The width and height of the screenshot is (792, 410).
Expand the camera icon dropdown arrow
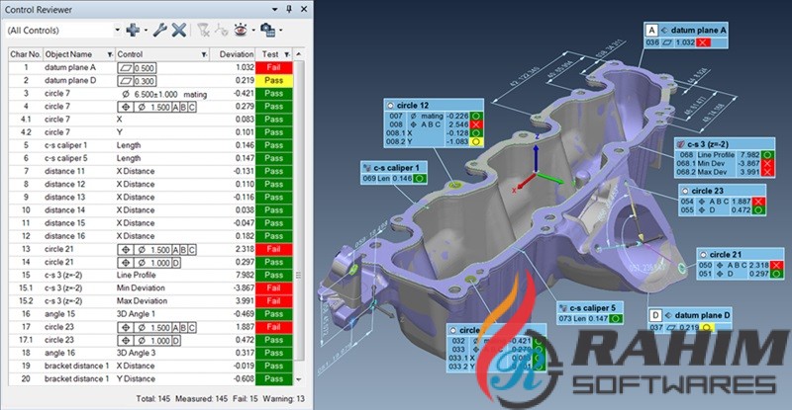280,31
